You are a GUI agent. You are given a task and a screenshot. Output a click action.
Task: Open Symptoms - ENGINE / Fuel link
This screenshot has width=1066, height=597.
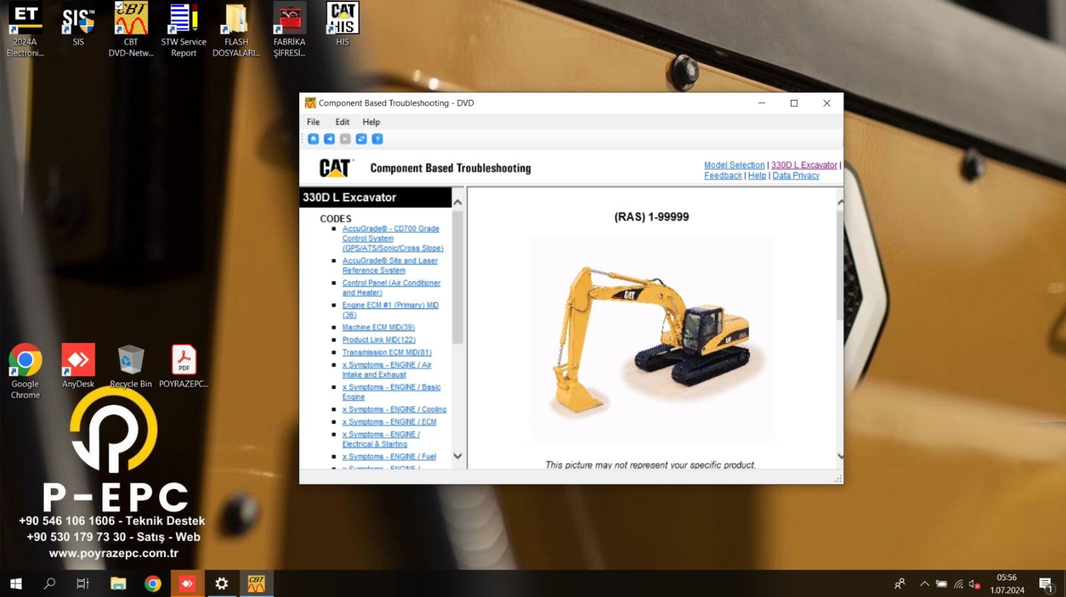pyautogui.click(x=389, y=457)
